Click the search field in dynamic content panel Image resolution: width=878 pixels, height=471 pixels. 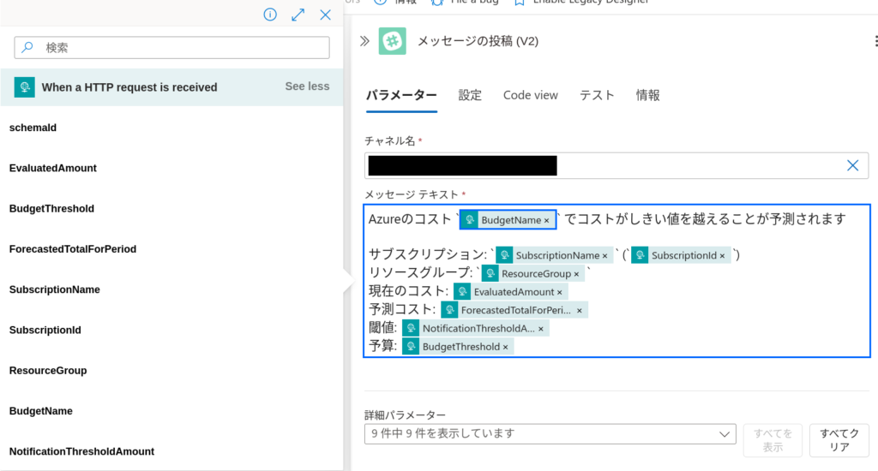pyautogui.click(x=171, y=48)
